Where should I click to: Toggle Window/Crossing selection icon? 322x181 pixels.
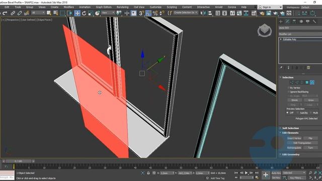69,13
